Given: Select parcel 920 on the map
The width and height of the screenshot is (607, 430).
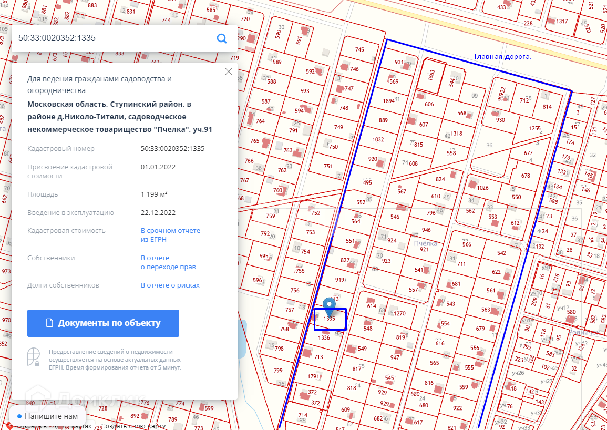Looking at the screenshot, I should pos(373,159).
